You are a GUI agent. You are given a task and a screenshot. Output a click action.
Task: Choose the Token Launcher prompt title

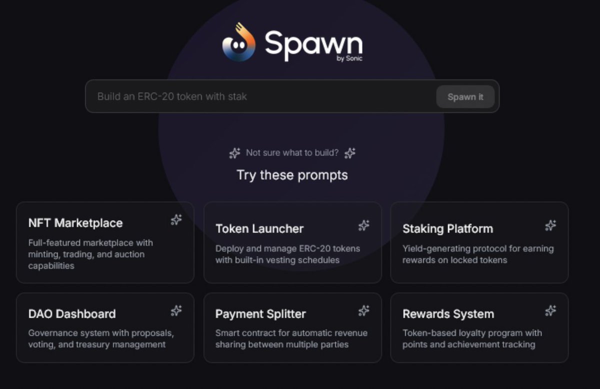coord(259,229)
